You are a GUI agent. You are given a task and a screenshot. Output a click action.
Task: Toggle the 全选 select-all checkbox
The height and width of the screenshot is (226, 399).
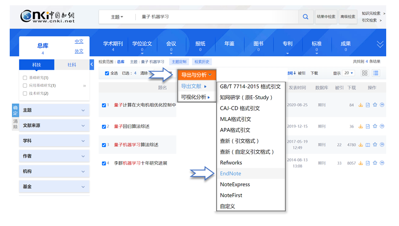pos(107,73)
